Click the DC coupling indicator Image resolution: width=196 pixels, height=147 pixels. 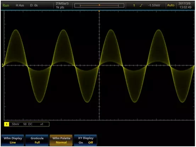(30, 124)
